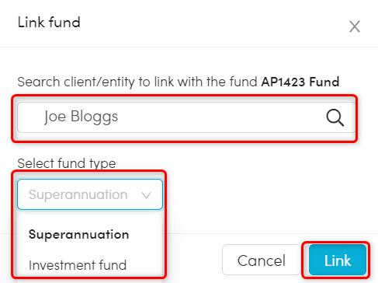The height and width of the screenshot is (283, 378).
Task: Close the Link fund dialog
Action: pyautogui.click(x=355, y=26)
